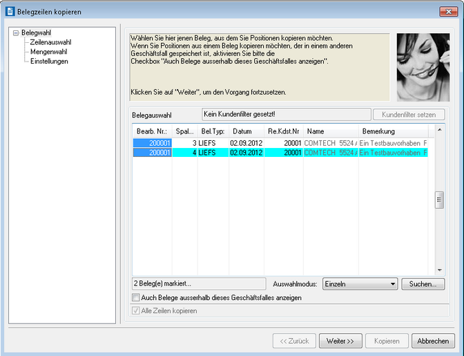Image resolution: width=464 pixels, height=356 pixels.
Task: Select Zeilenauswahl in the tree
Action: click(50, 42)
